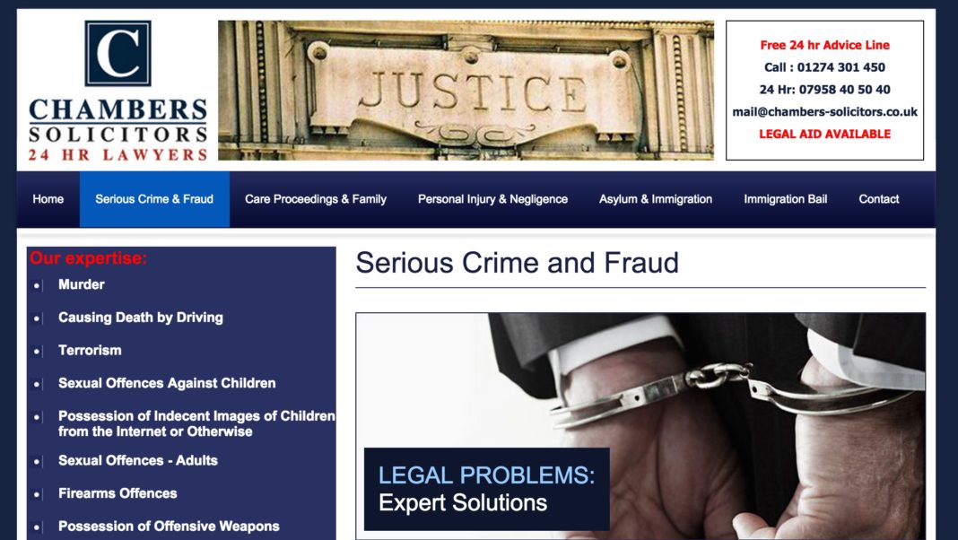Select the Serious Crime & Fraud tab
Image resolution: width=958 pixels, height=540 pixels.
click(154, 199)
